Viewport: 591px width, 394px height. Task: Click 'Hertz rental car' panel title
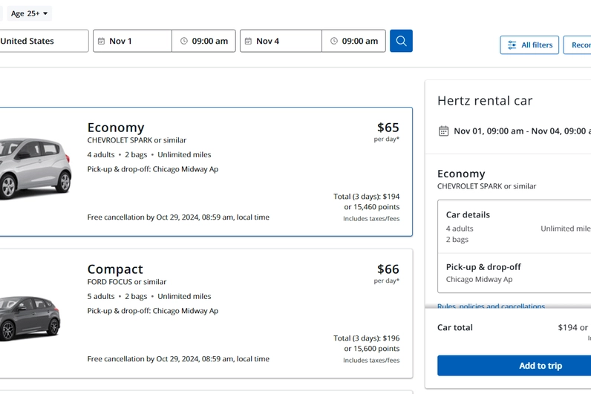pos(485,101)
